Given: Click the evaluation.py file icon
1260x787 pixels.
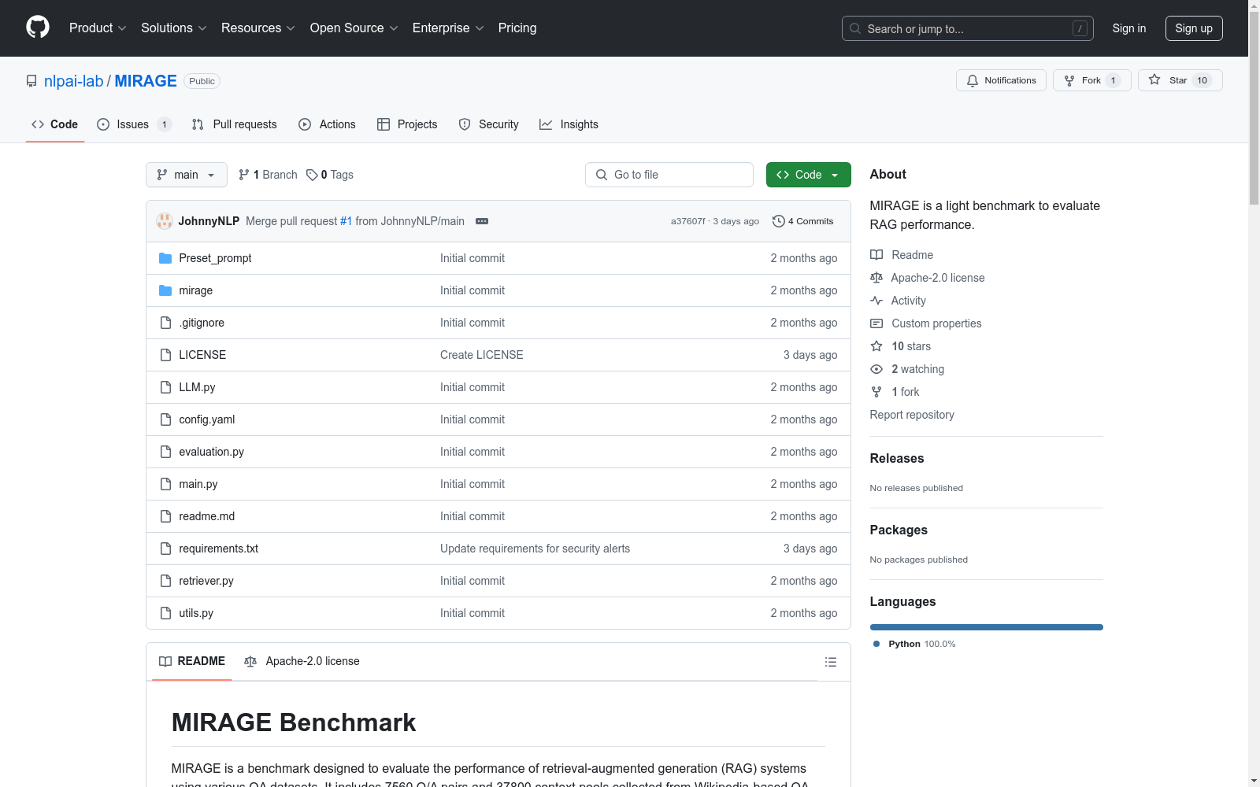Looking at the screenshot, I should tap(165, 452).
